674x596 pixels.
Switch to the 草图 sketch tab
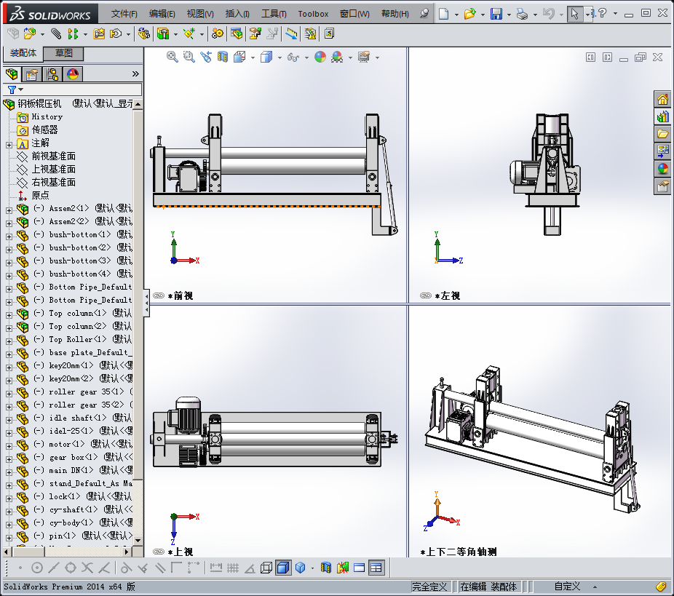(x=63, y=53)
